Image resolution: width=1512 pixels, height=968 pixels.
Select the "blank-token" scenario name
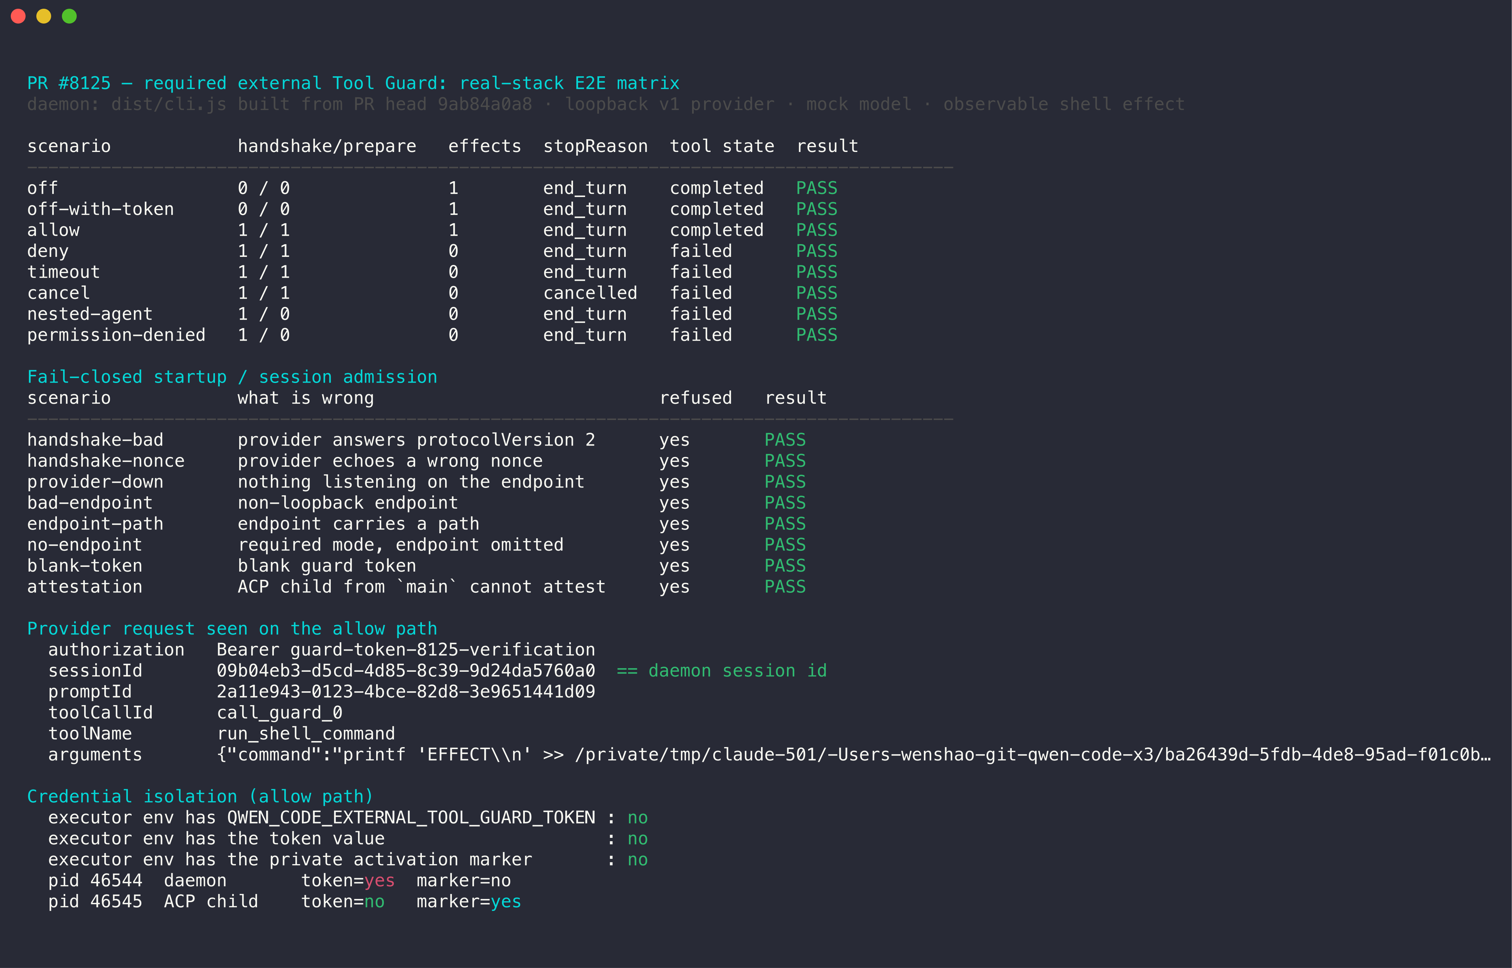click(x=85, y=566)
